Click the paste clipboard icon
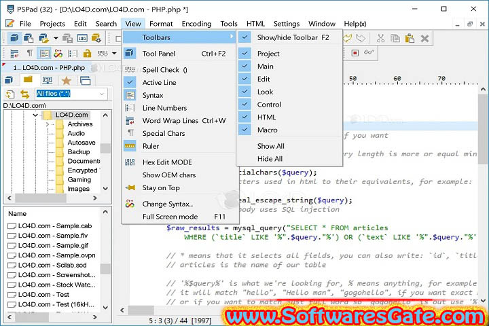This screenshot has width=489, height=326. pos(410,38)
